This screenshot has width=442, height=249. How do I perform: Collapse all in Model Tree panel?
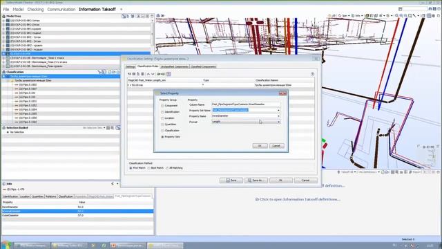coord(143,16)
